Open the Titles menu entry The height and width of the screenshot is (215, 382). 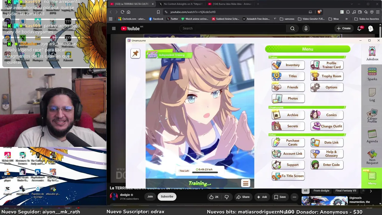tap(288, 76)
